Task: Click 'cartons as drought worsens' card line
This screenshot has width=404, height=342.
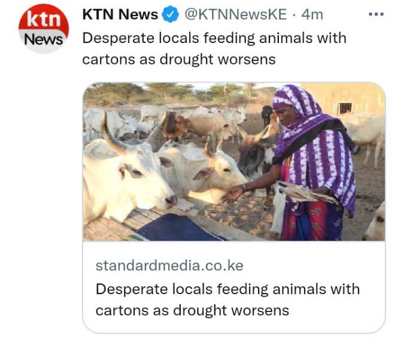Action: pos(192,310)
